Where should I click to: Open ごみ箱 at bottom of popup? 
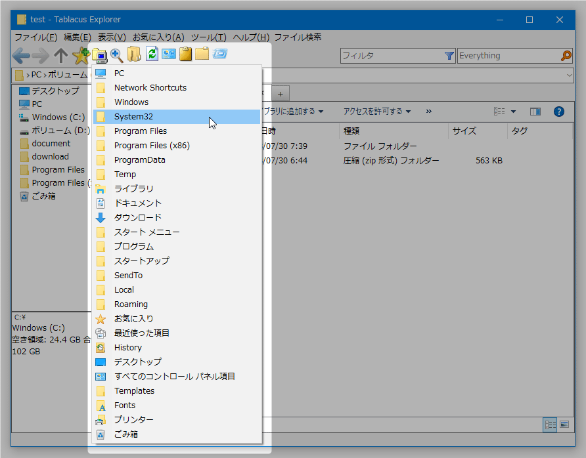coord(177,434)
